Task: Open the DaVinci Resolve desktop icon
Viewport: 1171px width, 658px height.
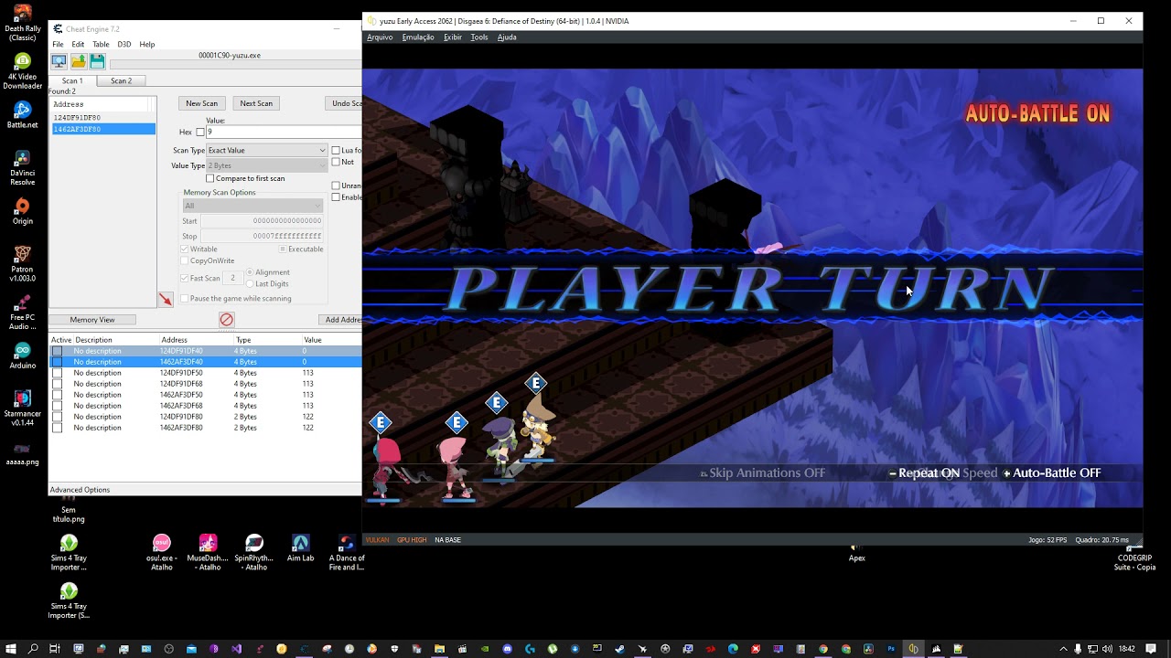Action: 23,168
